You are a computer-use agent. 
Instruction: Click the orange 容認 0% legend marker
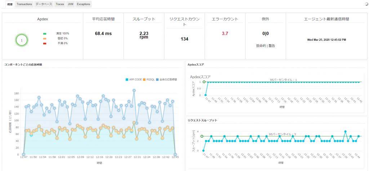click(45, 39)
